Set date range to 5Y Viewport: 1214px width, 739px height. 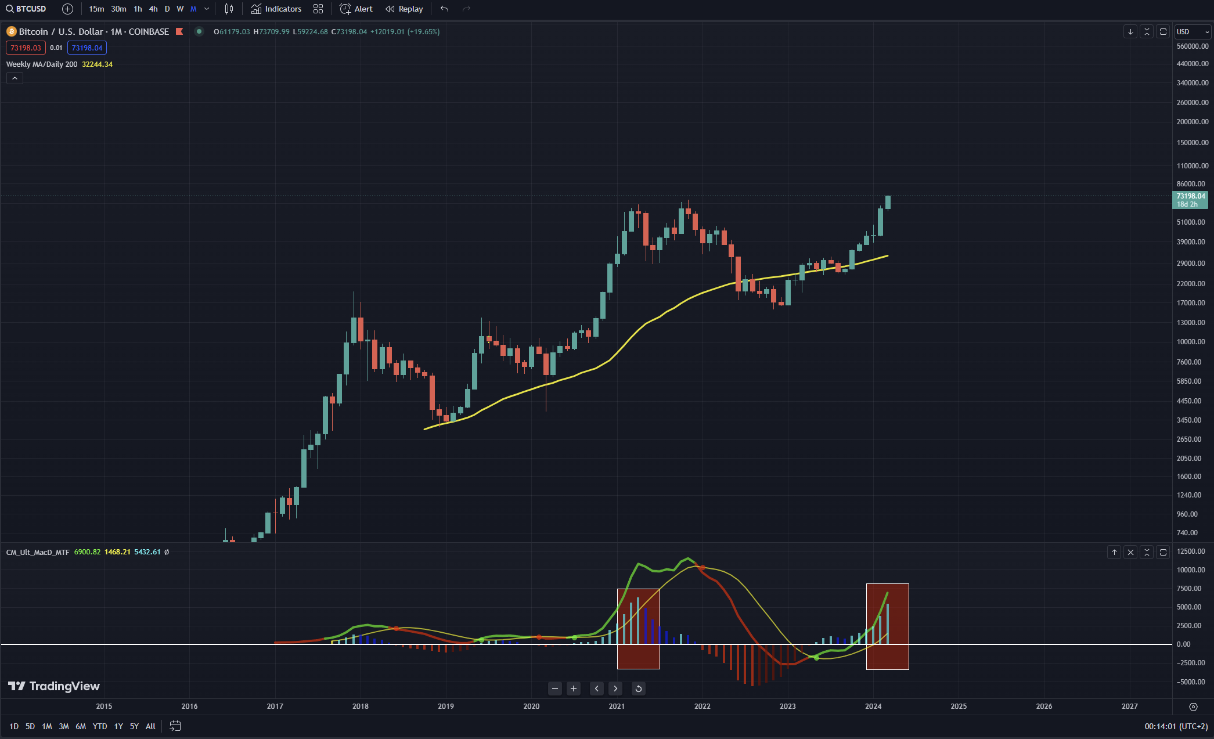click(x=134, y=726)
